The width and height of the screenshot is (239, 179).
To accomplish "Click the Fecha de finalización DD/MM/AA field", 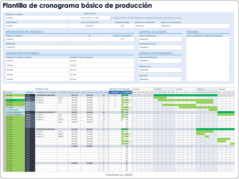I will 89,26.
